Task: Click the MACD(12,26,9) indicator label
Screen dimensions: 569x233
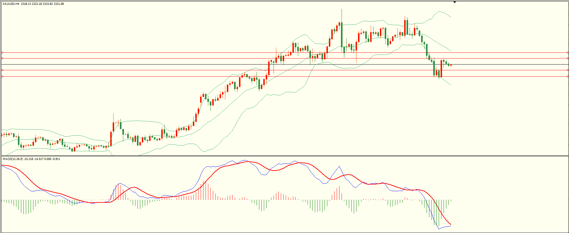Action: click(x=12, y=159)
